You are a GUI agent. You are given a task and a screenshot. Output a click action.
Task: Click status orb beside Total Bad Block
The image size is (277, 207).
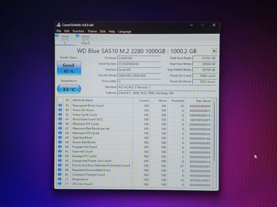pos(60,137)
